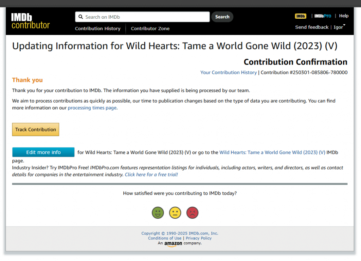Select the green happy face rating
Viewport: 361px width, 261px height.
coord(158,213)
